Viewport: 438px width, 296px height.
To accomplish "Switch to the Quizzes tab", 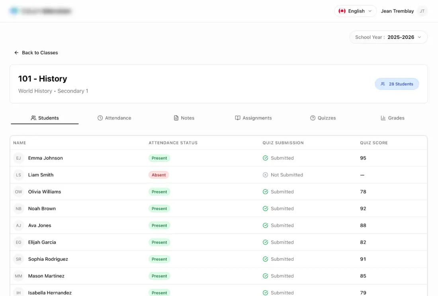I will click(323, 118).
